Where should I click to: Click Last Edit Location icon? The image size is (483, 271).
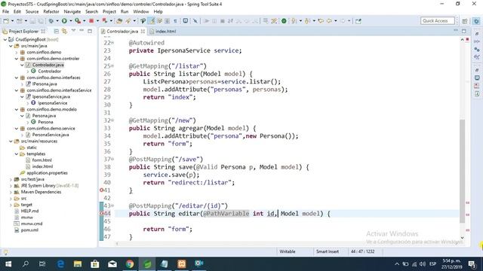click(321, 21)
